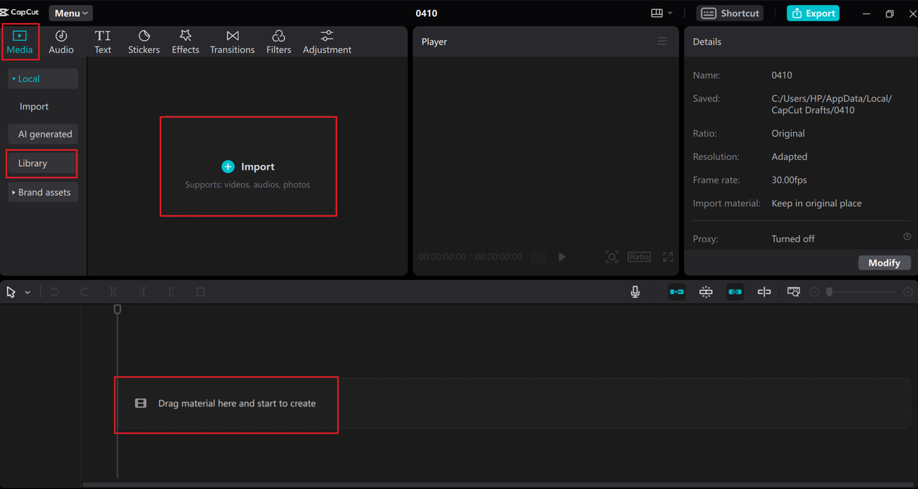Click the timeline zoom-to-fit icon
The image size is (918, 489).
click(794, 292)
